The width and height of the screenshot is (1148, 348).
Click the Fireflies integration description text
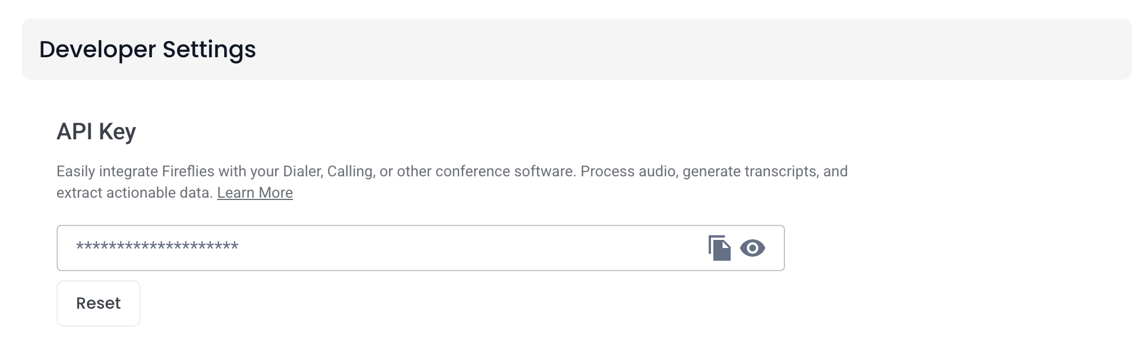click(x=451, y=182)
